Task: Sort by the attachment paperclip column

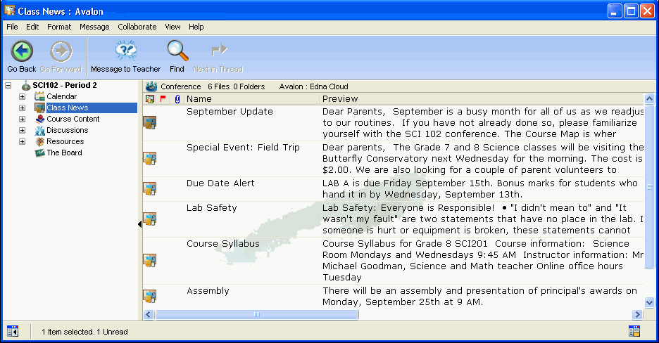Action: click(177, 99)
